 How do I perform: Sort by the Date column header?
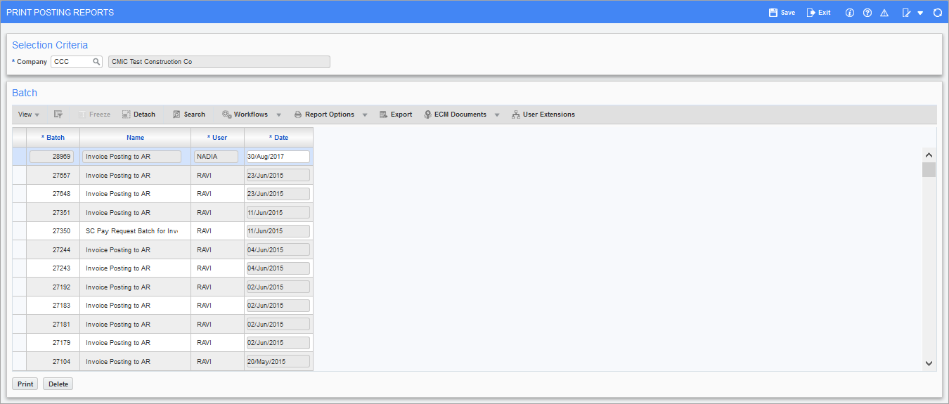click(x=278, y=138)
